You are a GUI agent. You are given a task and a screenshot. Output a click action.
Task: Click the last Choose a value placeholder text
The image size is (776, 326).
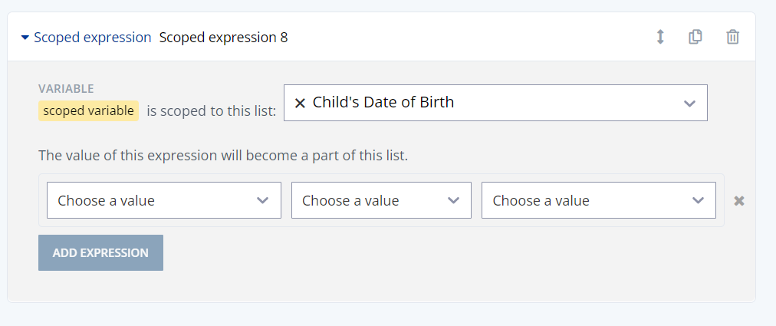coord(541,200)
